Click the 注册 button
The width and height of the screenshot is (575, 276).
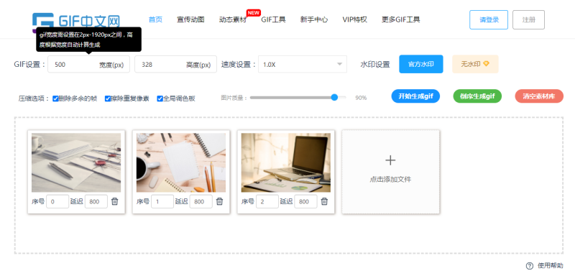pyautogui.click(x=528, y=20)
